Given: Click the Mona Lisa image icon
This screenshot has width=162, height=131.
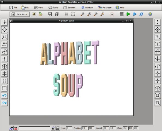Looking at the screenshot, I should (x=34, y=14).
